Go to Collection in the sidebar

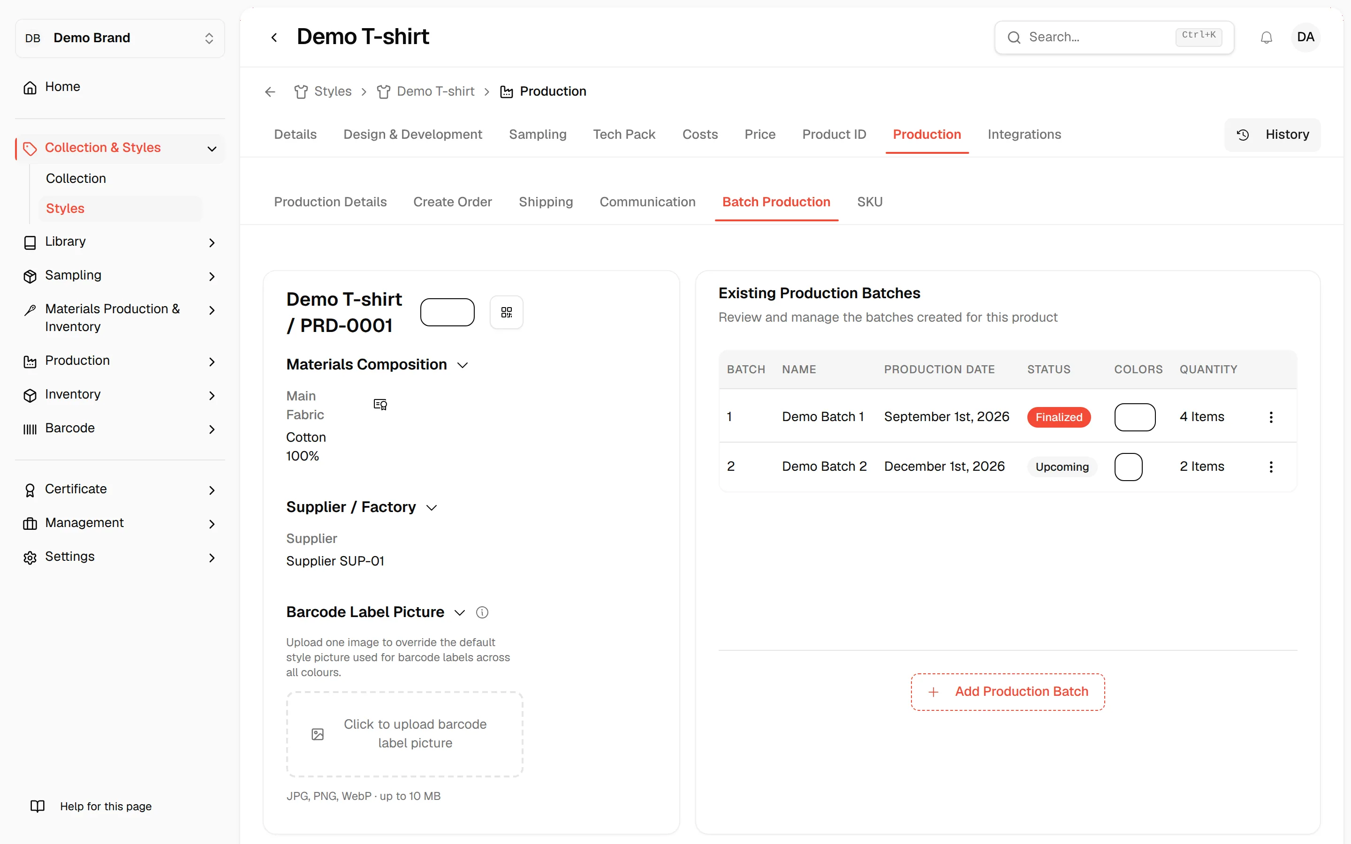[76, 179]
